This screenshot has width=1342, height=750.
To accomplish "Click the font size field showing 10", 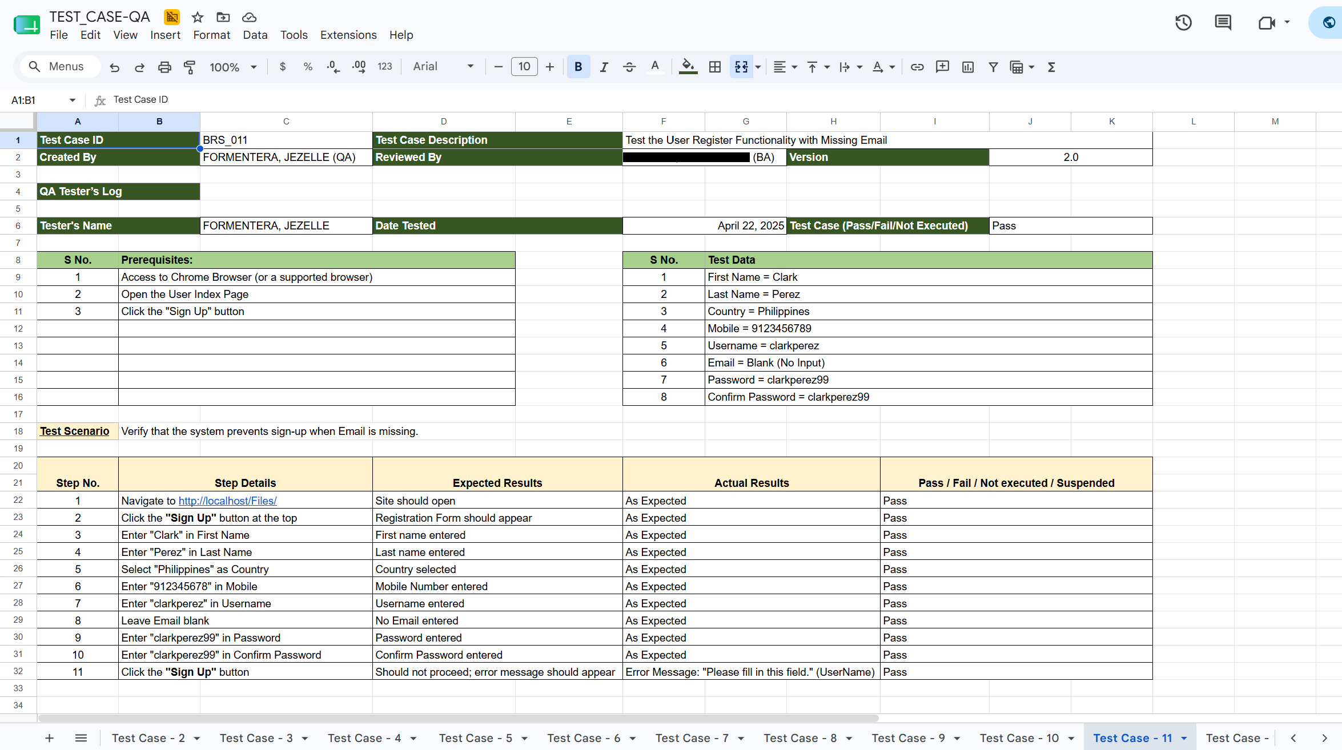I will point(524,67).
